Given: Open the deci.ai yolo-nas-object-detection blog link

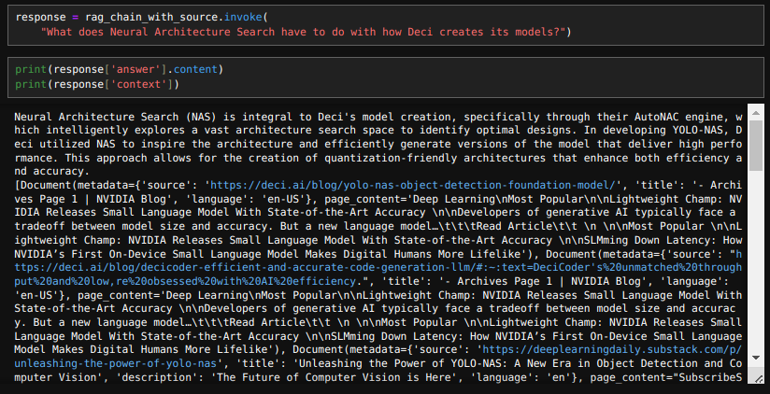Looking at the screenshot, I should point(413,185).
